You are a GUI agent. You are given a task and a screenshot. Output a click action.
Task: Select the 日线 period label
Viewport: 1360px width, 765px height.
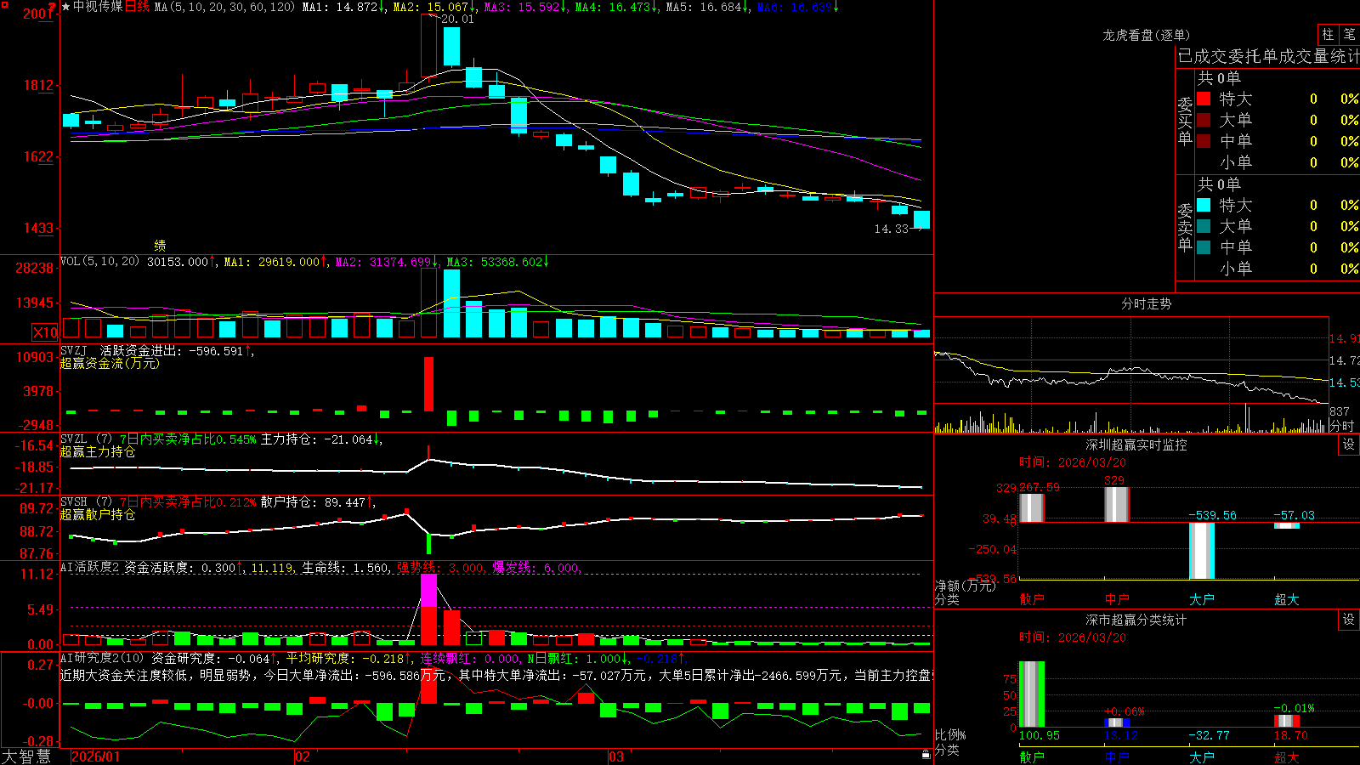[137, 7]
